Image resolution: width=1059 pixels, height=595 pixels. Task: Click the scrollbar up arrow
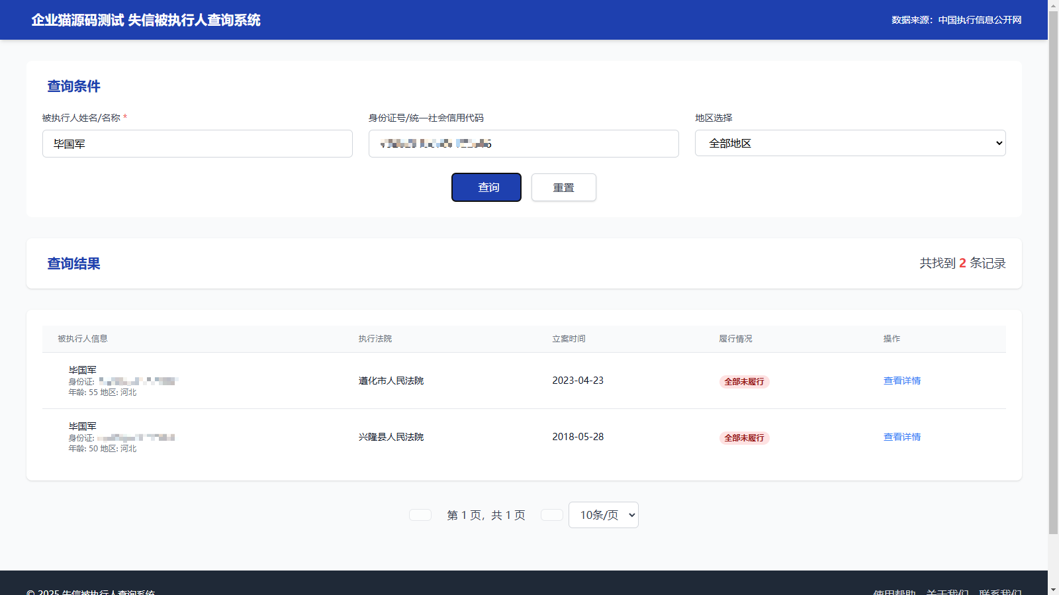pyautogui.click(x=1053, y=5)
